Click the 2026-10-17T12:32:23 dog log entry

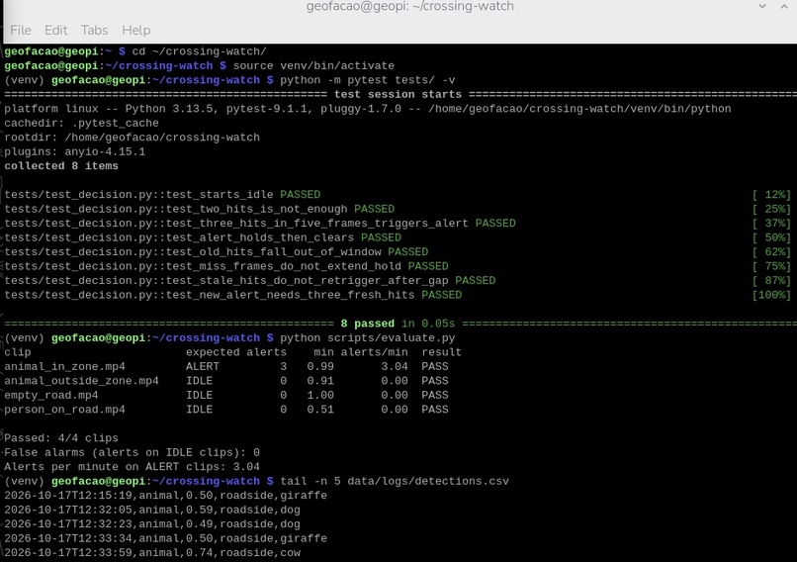(152, 523)
